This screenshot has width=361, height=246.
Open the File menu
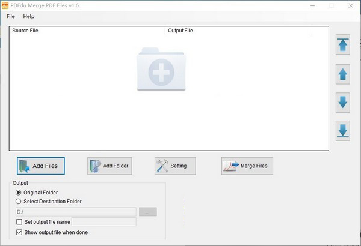click(11, 16)
